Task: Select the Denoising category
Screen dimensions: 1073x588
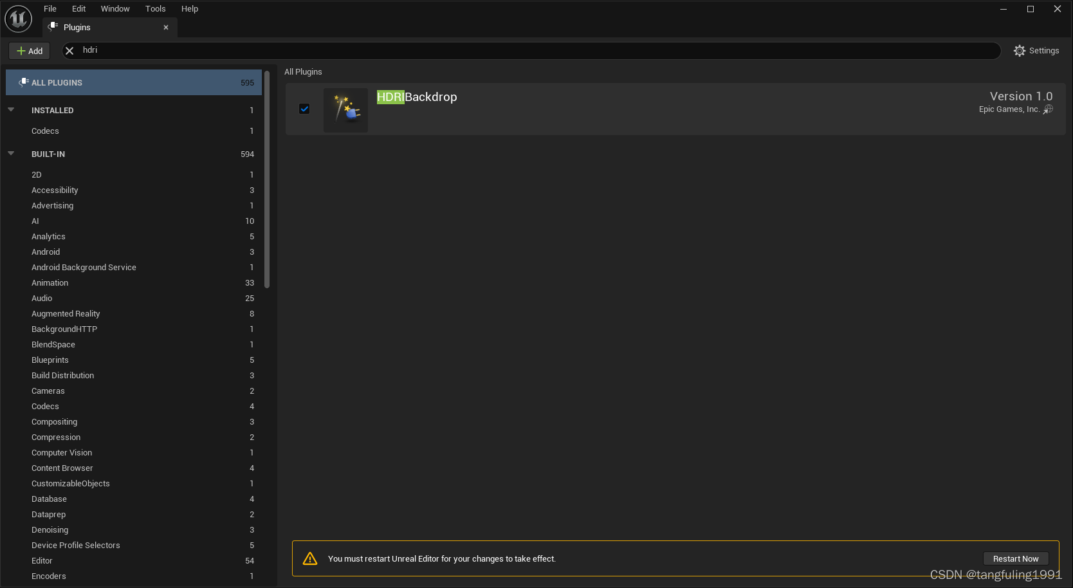Action: coord(134,529)
